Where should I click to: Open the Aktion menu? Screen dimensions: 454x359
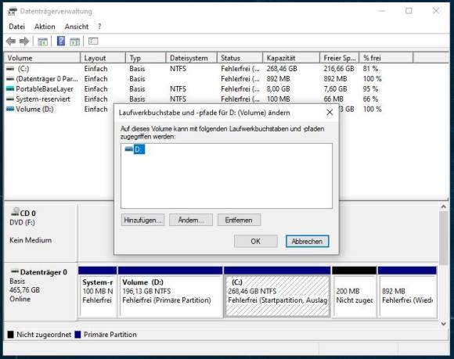[45, 27]
